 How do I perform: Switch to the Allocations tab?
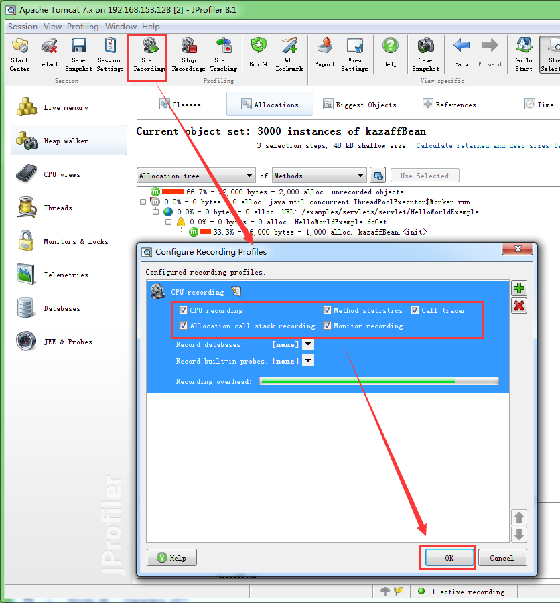(x=269, y=105)
